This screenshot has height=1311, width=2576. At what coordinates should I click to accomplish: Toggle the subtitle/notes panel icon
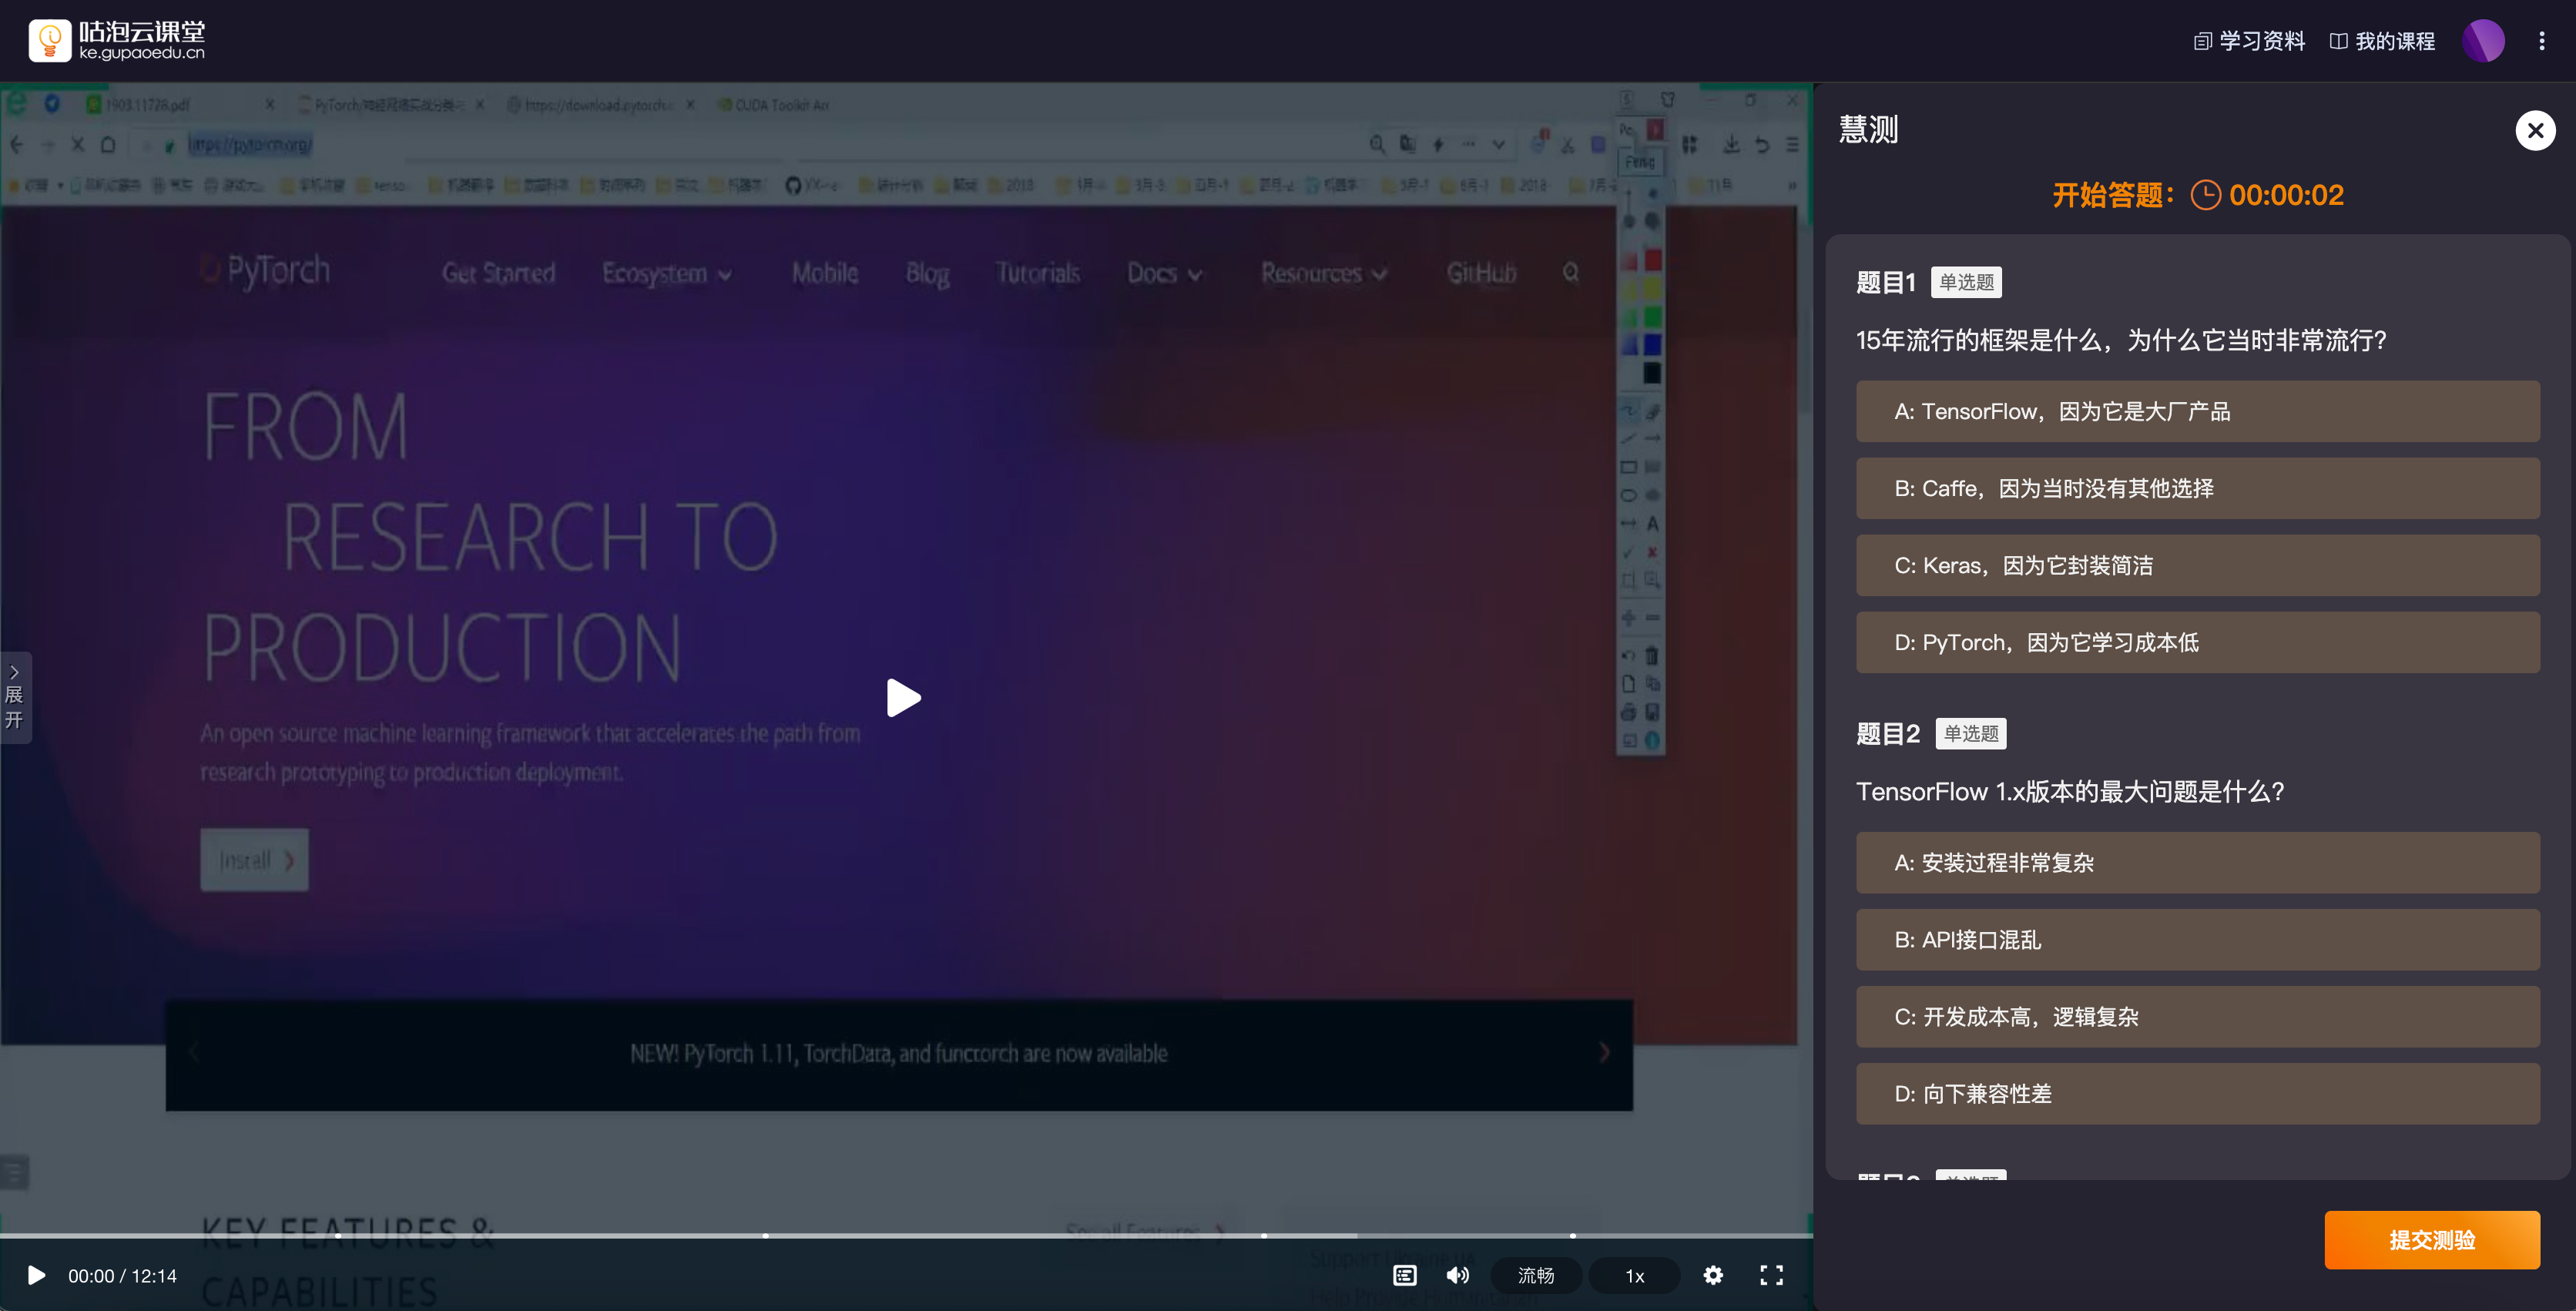[x=1404, y=1275]
